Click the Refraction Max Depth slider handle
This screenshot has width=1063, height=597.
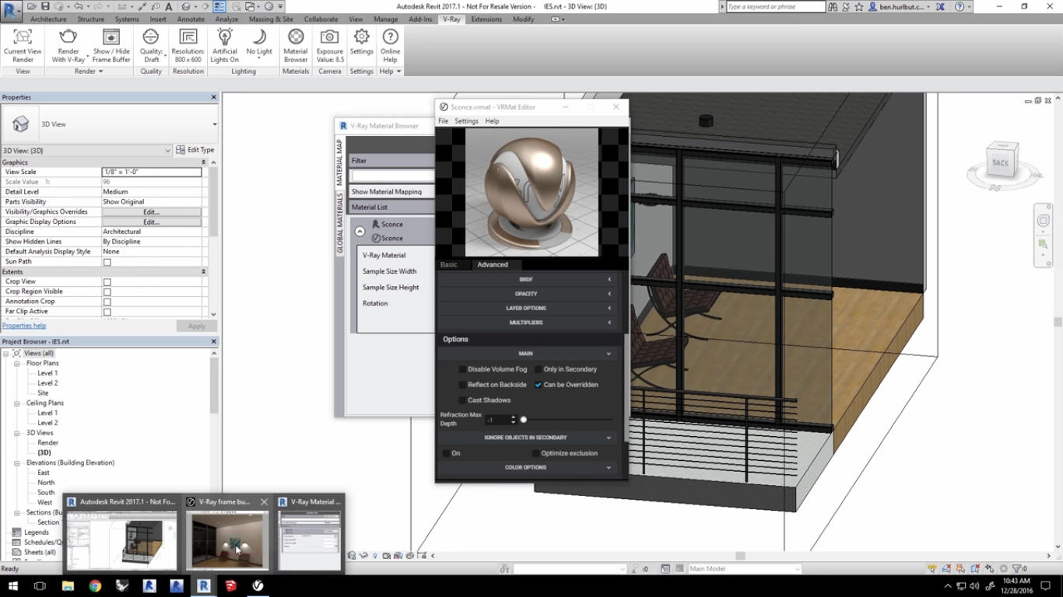[524, 420]
